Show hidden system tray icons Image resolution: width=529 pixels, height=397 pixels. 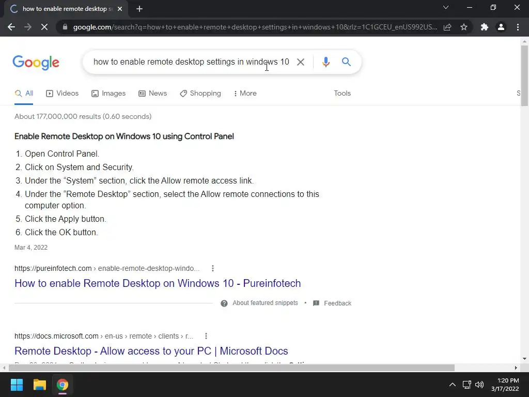click(453, 385)
